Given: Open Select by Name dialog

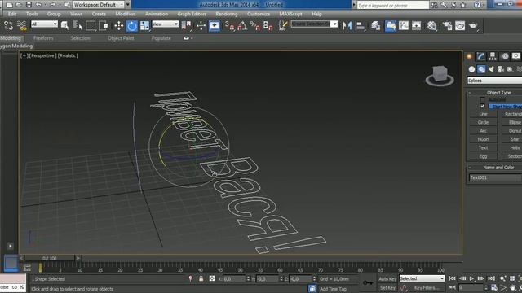Looking at the screenshot, I should click(x=77, y=25).
